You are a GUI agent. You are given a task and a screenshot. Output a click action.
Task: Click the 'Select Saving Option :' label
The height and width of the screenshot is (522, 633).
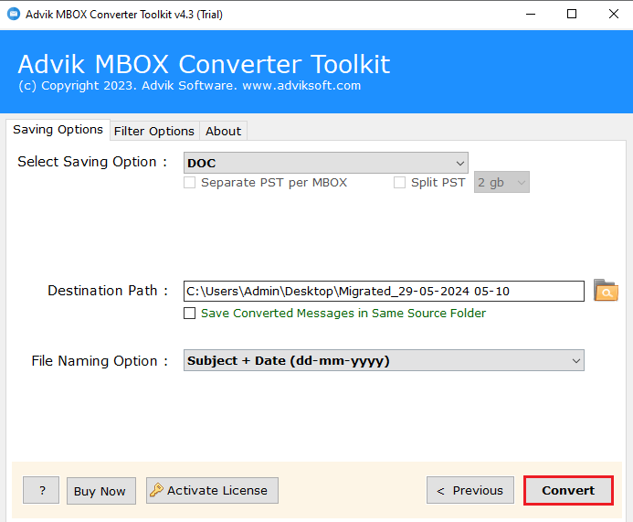tap(92, 162)
